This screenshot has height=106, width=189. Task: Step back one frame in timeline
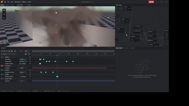pyautogui.click(x=4, y=51)
